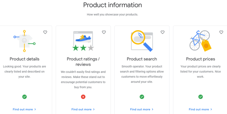Click chevron beside Product search Find out more

tap(153, 109)
